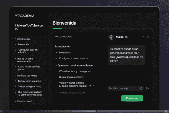The width and height of the screenshot is (169, 113).
Task: Minimize the Maikel IA chat panel
Action: coord(143,37)
